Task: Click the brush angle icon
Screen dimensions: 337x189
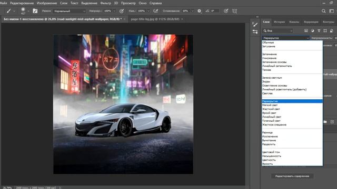Action: click(207, 10)
